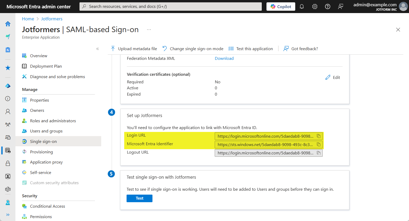
Task: Open portal settings gear
Action: pos(315,7)
